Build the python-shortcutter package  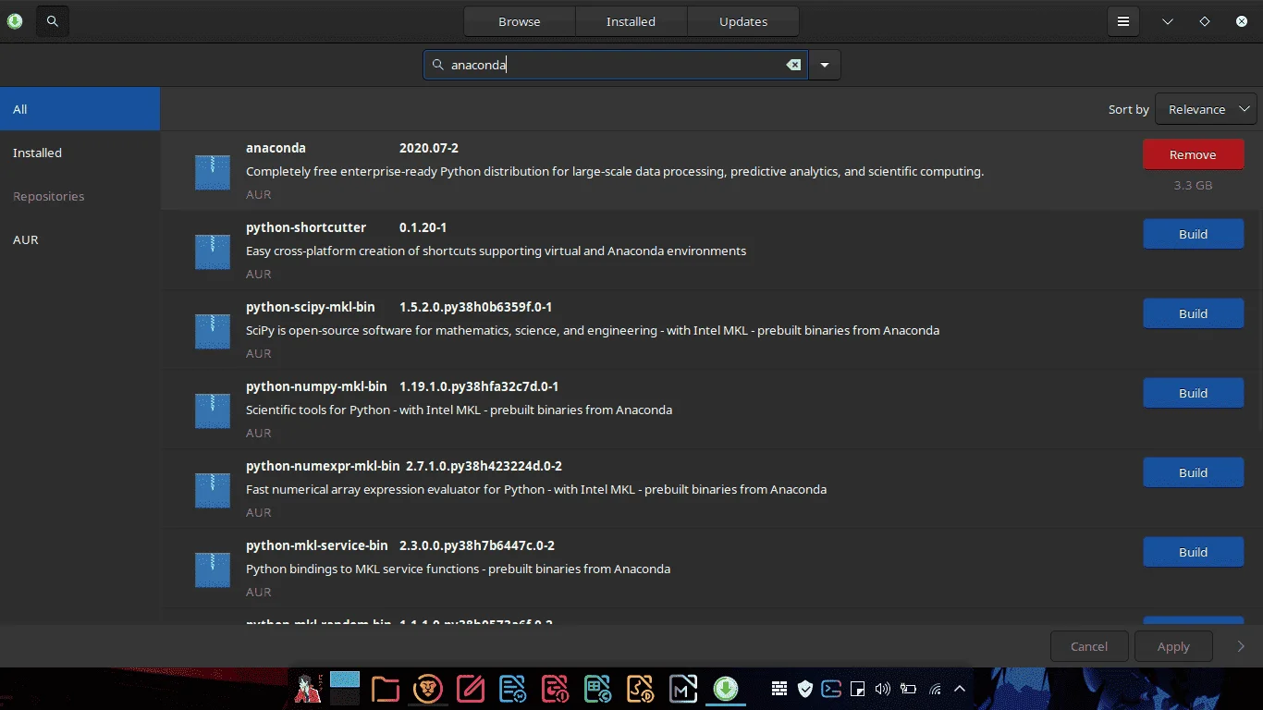(1194, 234)
